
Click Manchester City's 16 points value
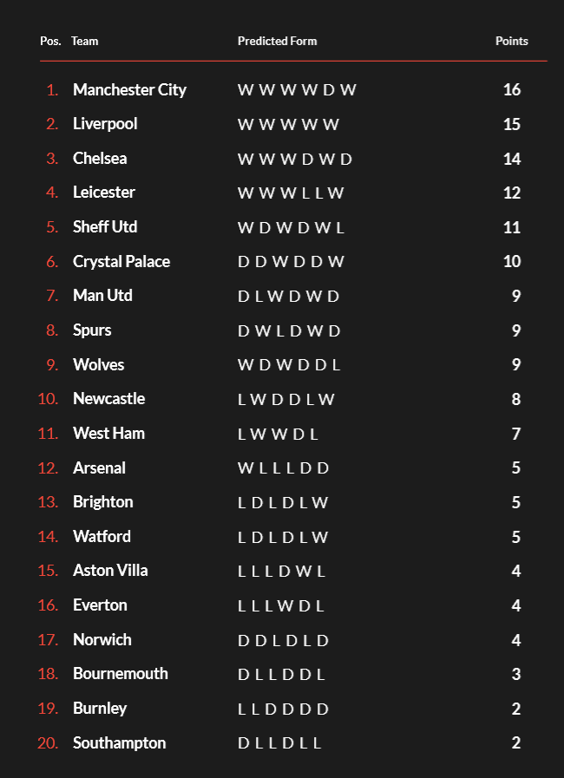[x=511, y=90]
